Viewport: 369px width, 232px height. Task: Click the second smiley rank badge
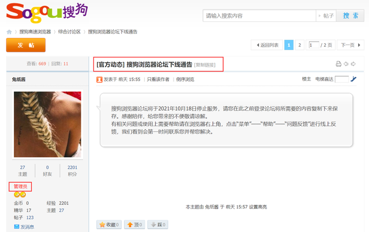click(x=23, y=195)
